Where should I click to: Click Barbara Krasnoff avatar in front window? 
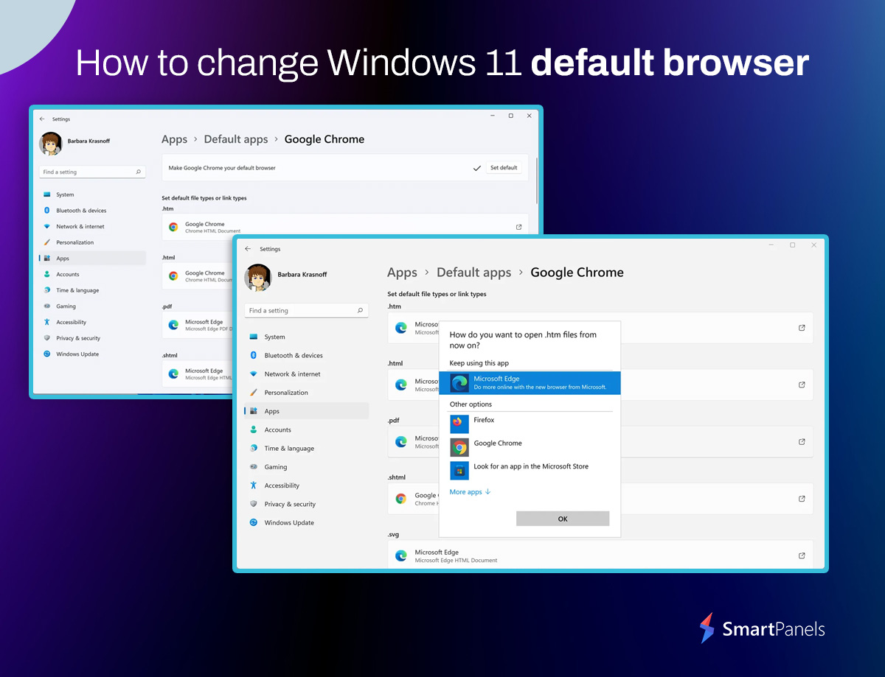[258, 276]
